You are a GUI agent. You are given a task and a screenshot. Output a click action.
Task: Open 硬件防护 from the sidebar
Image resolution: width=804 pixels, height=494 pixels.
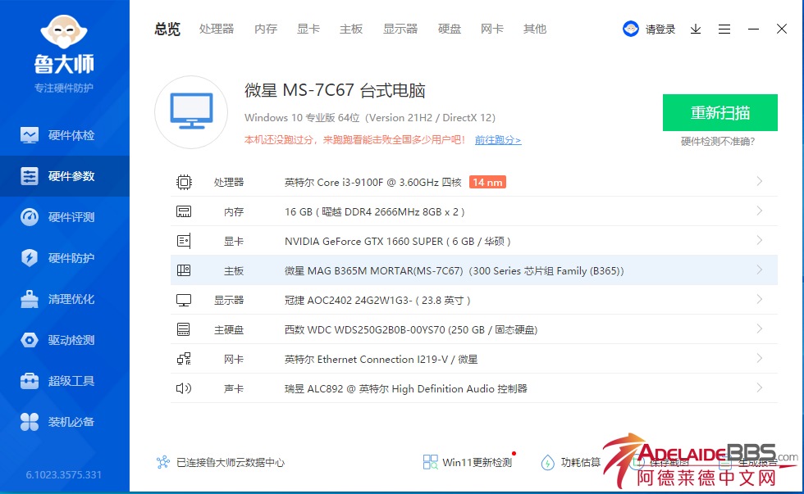(x=65, y=258)
